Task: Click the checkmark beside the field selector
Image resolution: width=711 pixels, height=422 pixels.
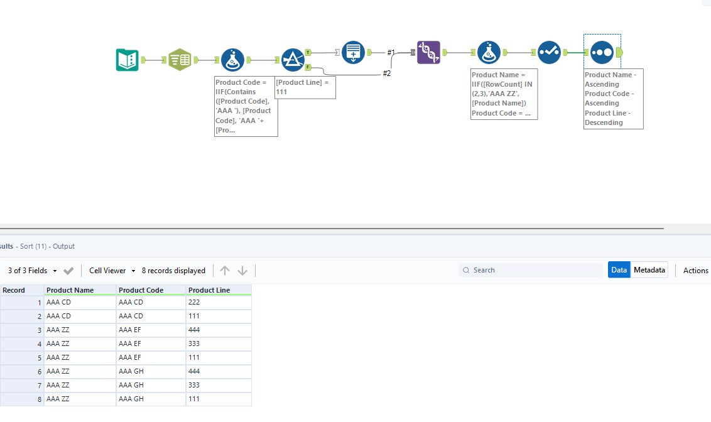Action: (68, 270)
